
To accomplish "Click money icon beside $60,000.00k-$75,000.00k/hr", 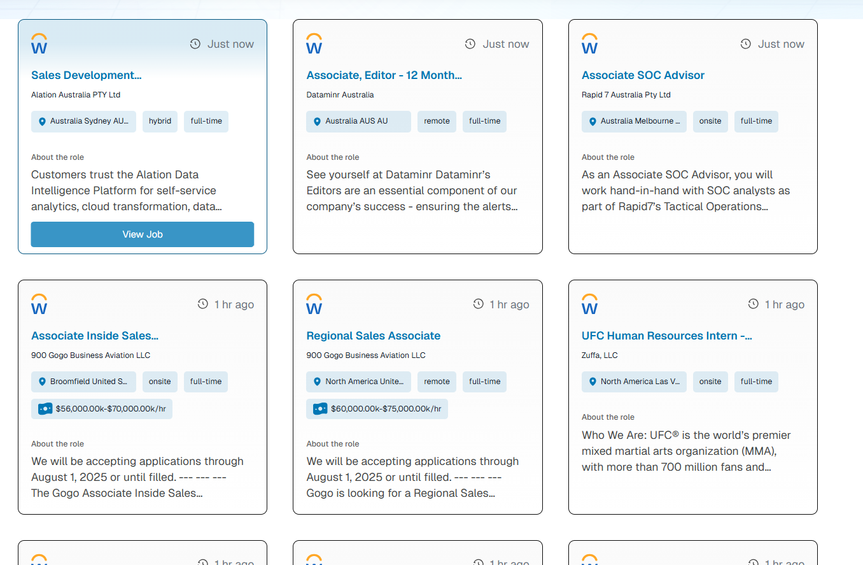I will (320, 408).
